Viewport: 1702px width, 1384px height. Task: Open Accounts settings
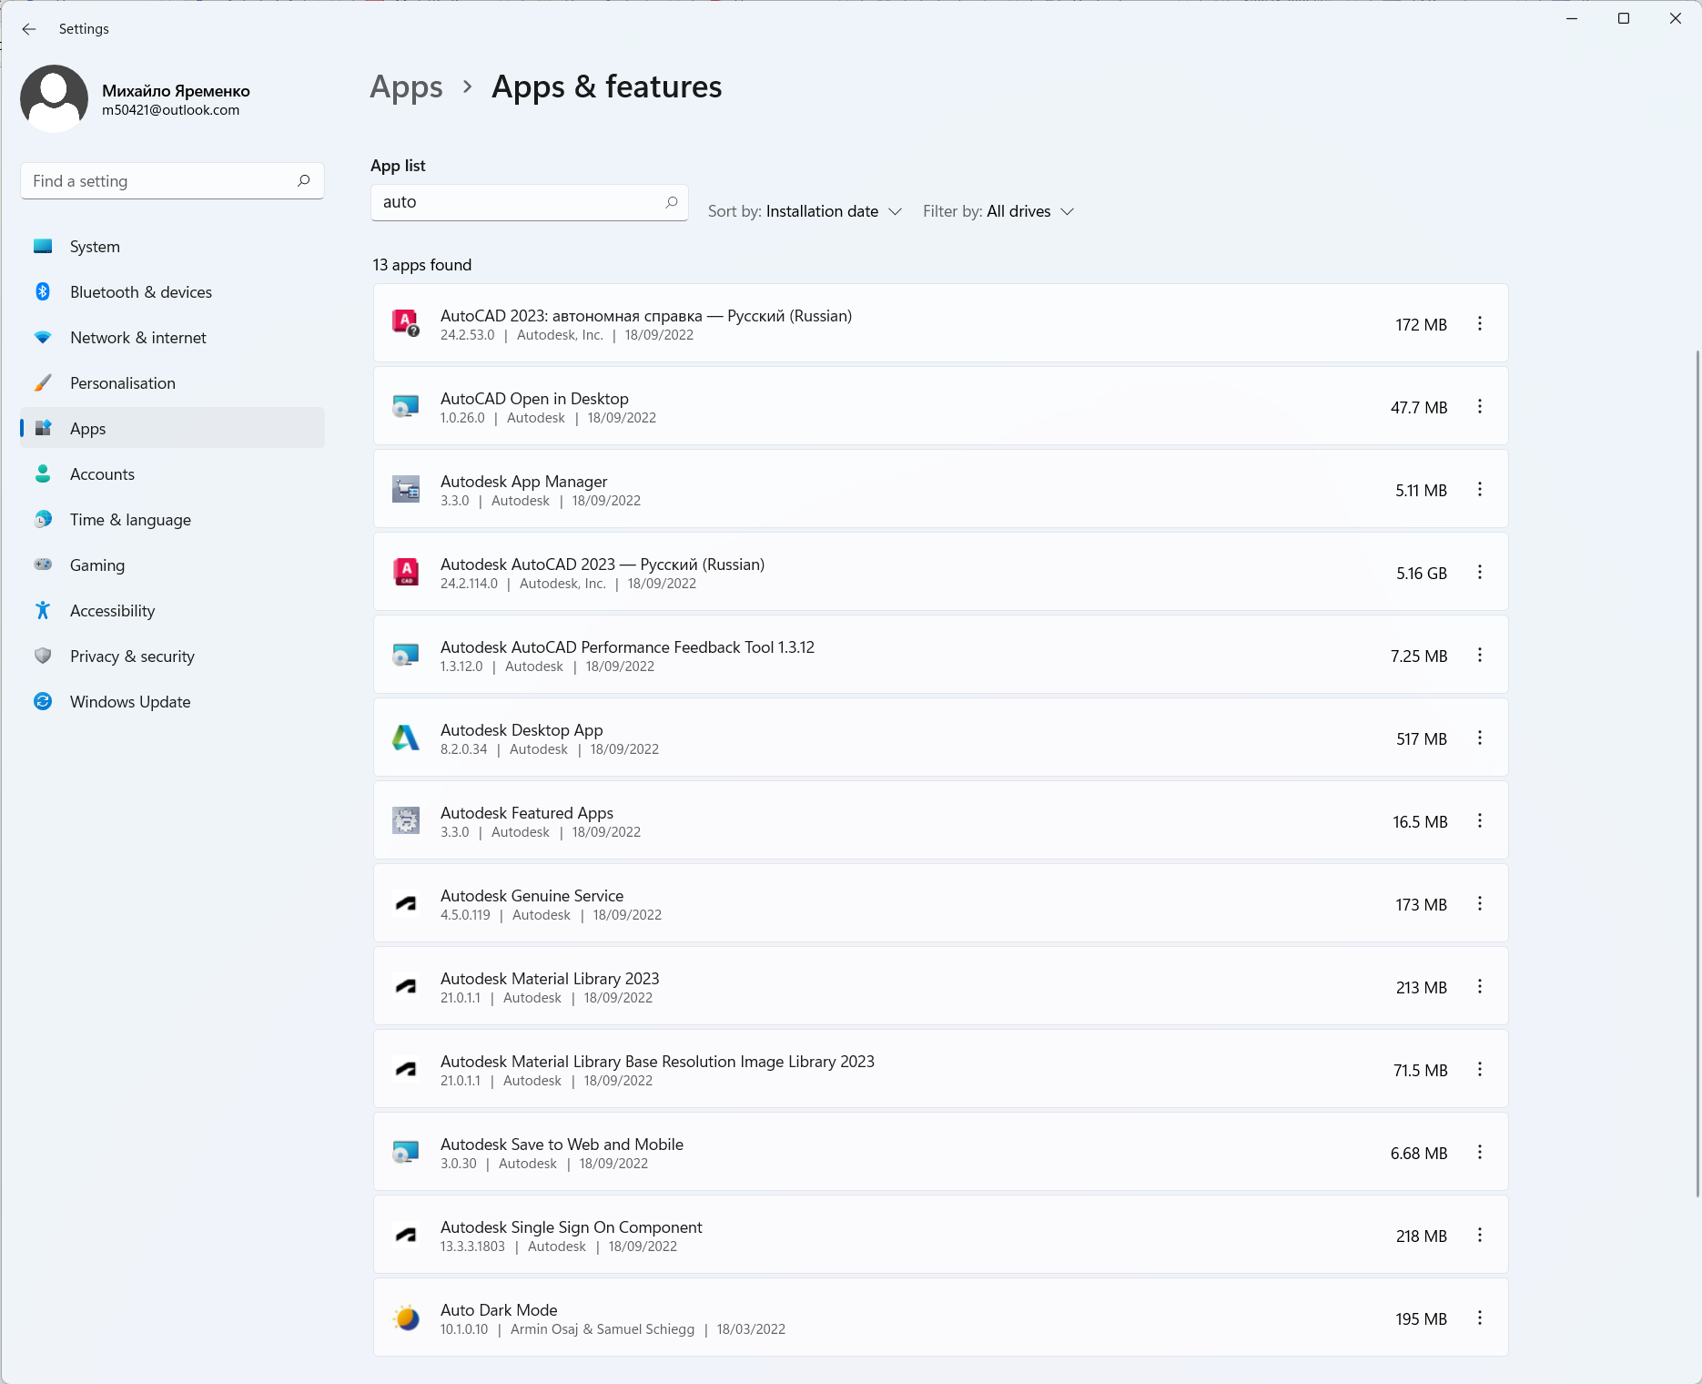(172, 474)
